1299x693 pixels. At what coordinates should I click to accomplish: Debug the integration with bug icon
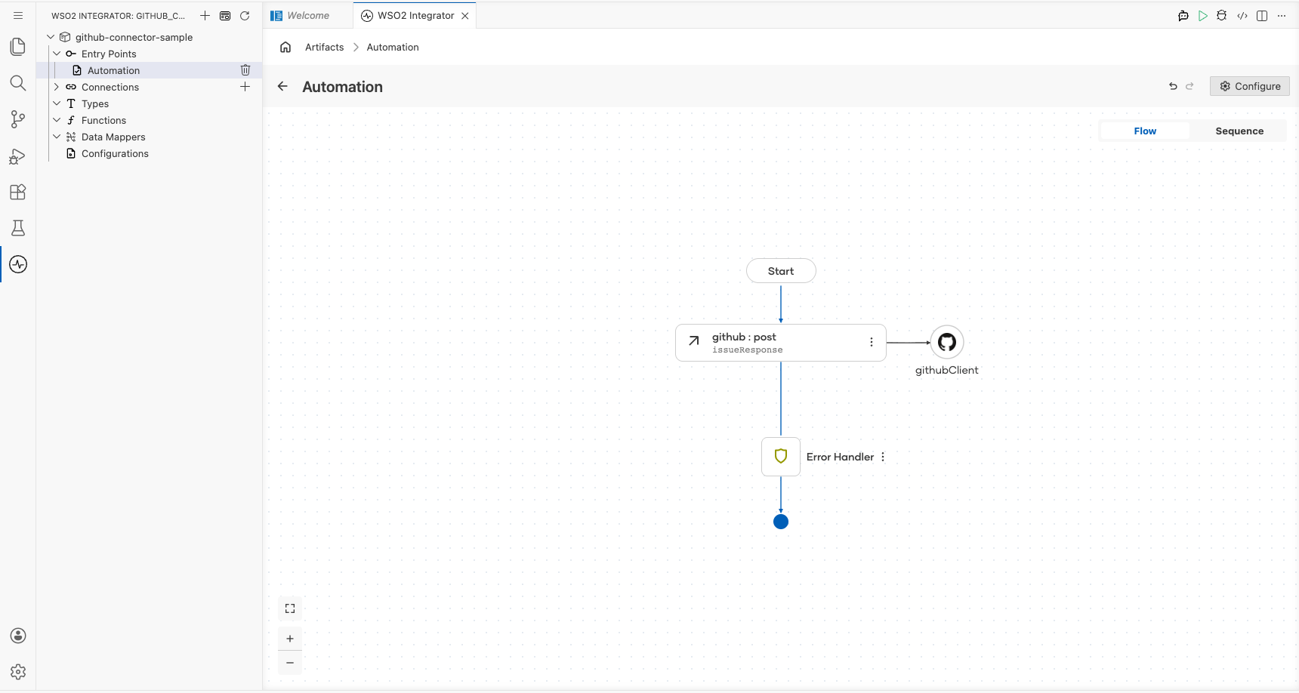tap(1222, 15)
